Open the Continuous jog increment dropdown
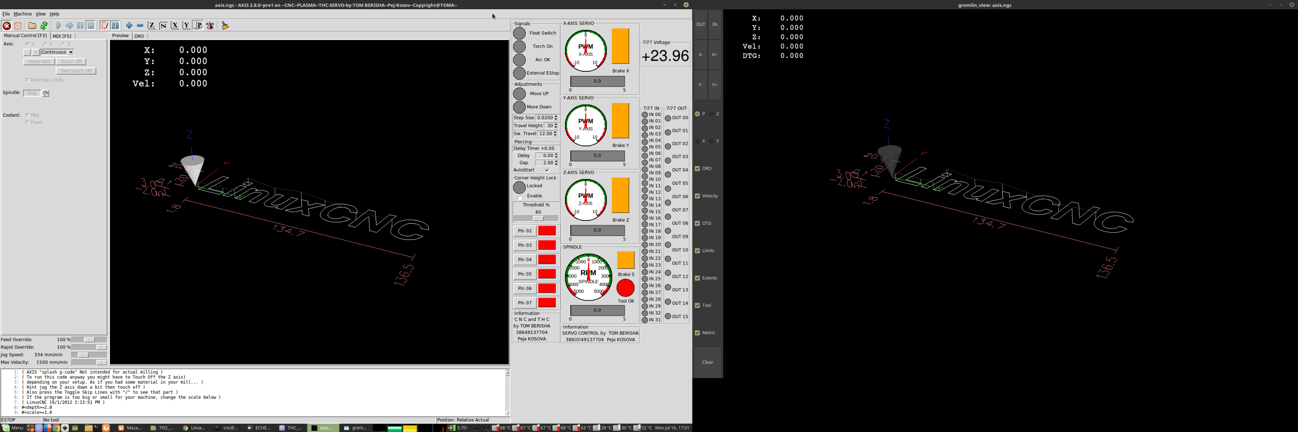 71,52
